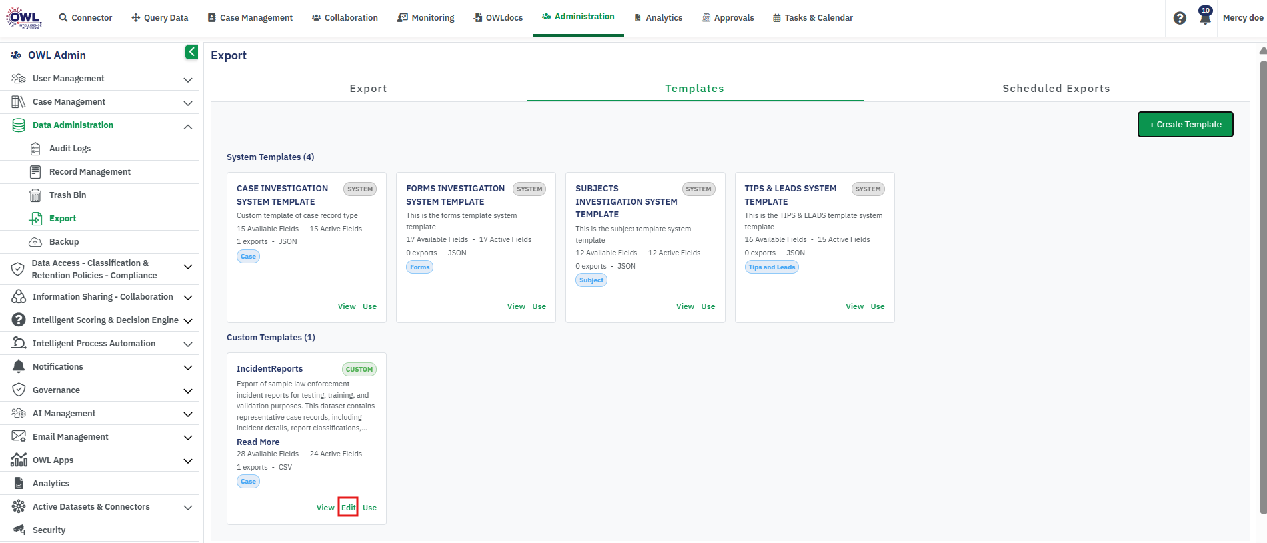Click the Audit Logs clipboard icon
This screenshot has height=543, width=1267.
coord(35,149)
